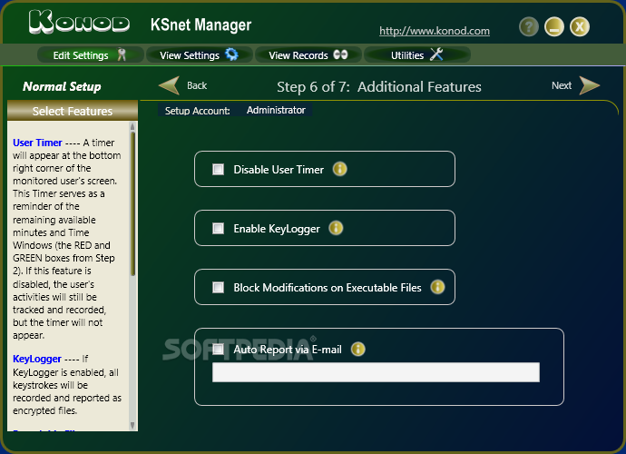Click the Next arrow icon

590,85
